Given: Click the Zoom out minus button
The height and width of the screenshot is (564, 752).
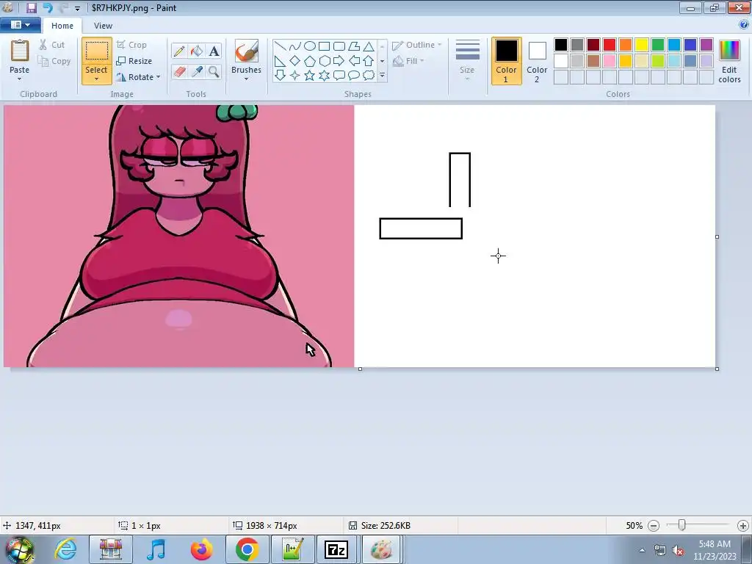Looking at the screenshot, I should 653,526.
